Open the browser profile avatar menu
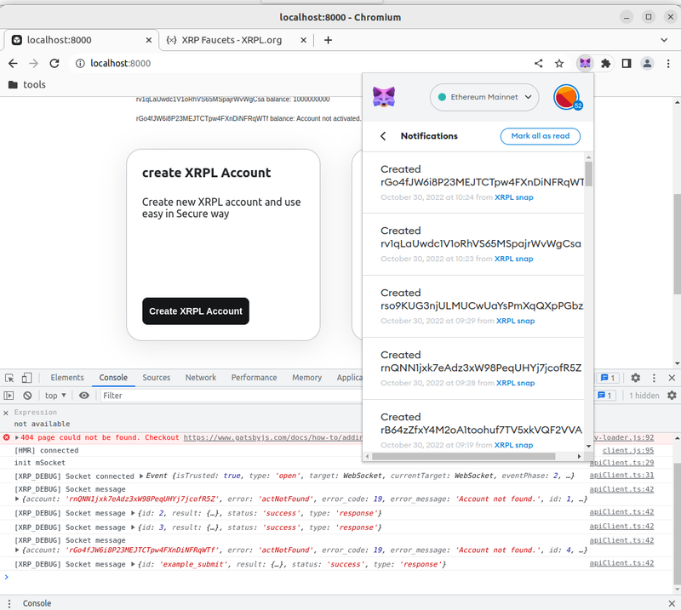This screenshot has width=681, height=610. tap(647, 64)
